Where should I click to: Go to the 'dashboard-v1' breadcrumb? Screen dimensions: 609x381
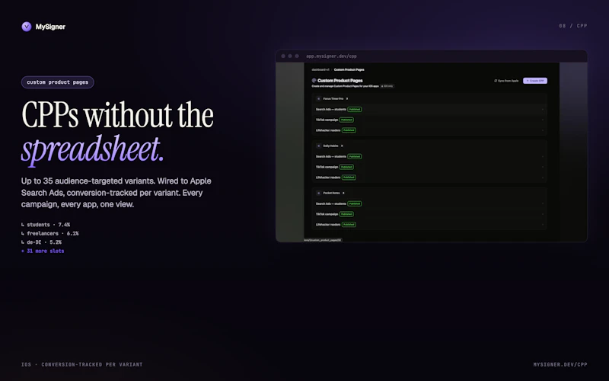[x=320, y=69]
